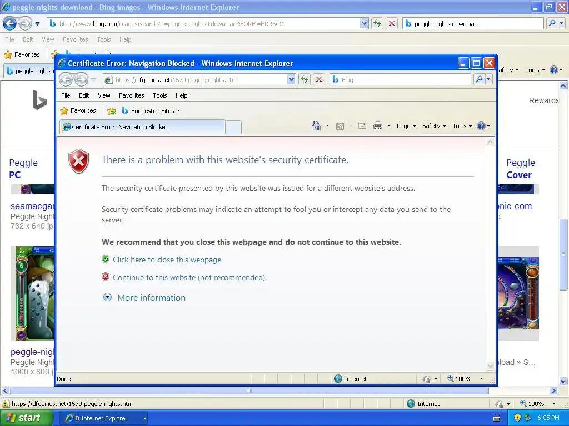569x426 pixels.
Task: Click the Back button in the Bing images window
Action: tap(9, 24)
